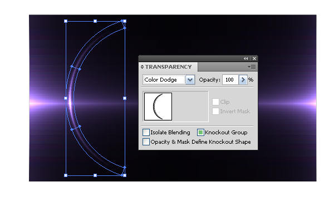Click the top-left bounding box handle
Screen dimensions: 334x207
click(66, 21)
